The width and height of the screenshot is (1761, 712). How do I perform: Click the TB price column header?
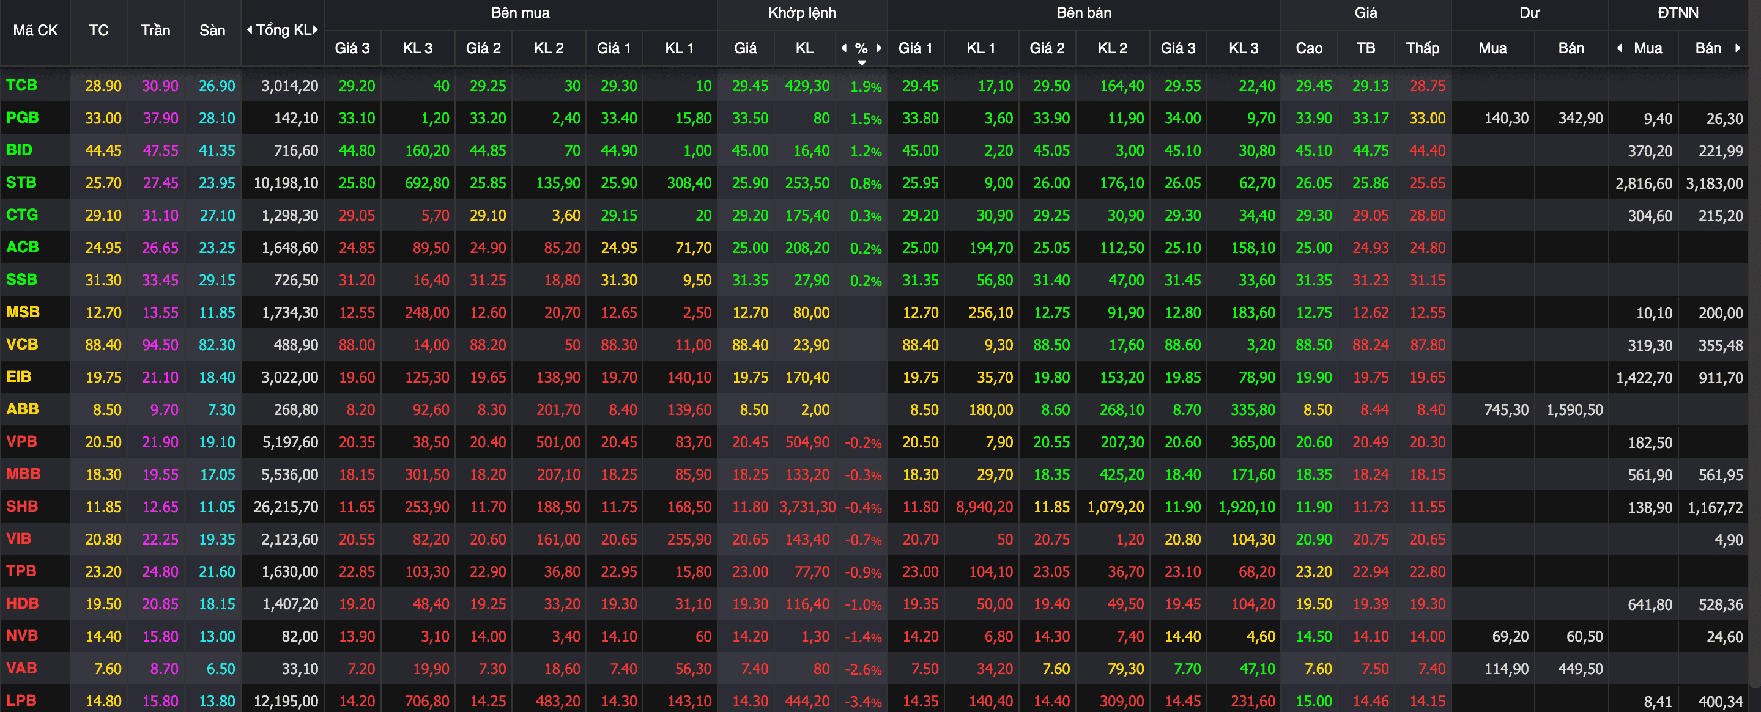click(x=1365, y=48)
